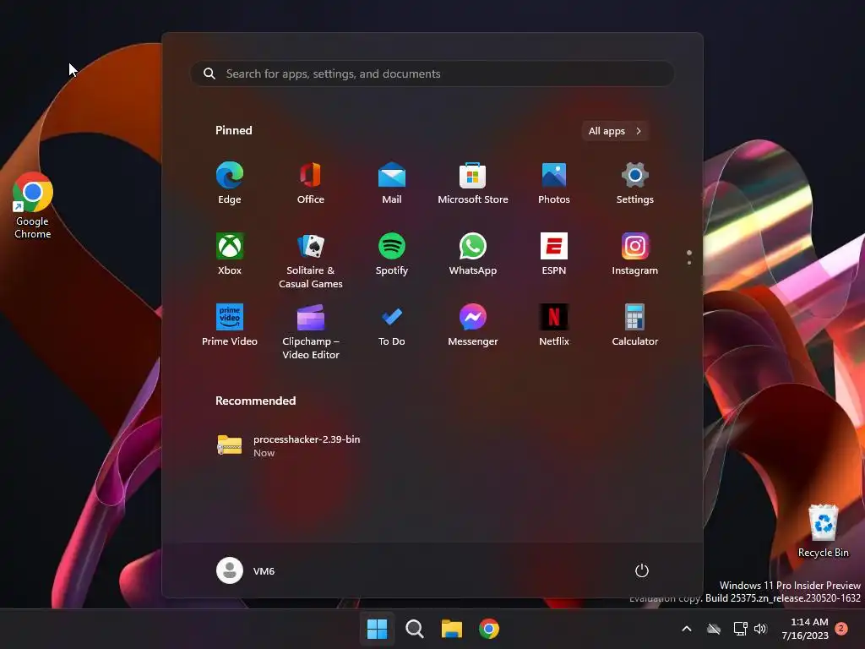
Task: Click the Pinned section heading
Action: pyautogui.click(x=234, y=130)
